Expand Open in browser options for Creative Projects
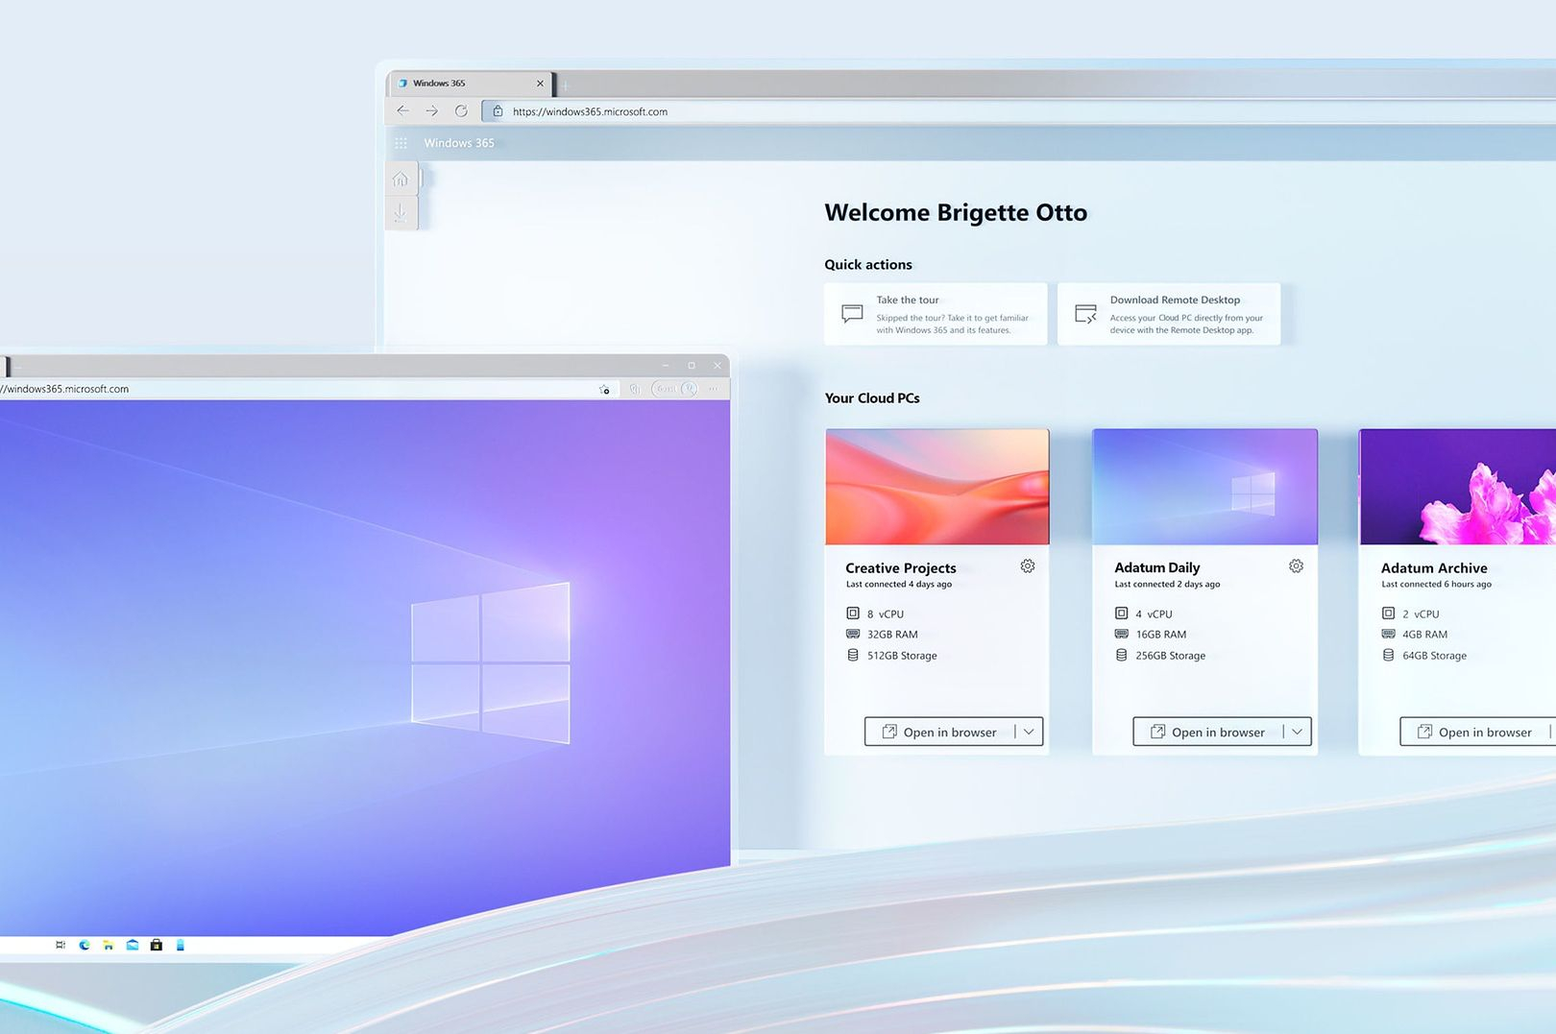1556x1034 pixels. click(1028, 732)
